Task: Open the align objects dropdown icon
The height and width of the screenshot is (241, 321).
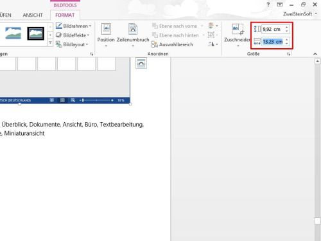Action: [x=213, y=26]
